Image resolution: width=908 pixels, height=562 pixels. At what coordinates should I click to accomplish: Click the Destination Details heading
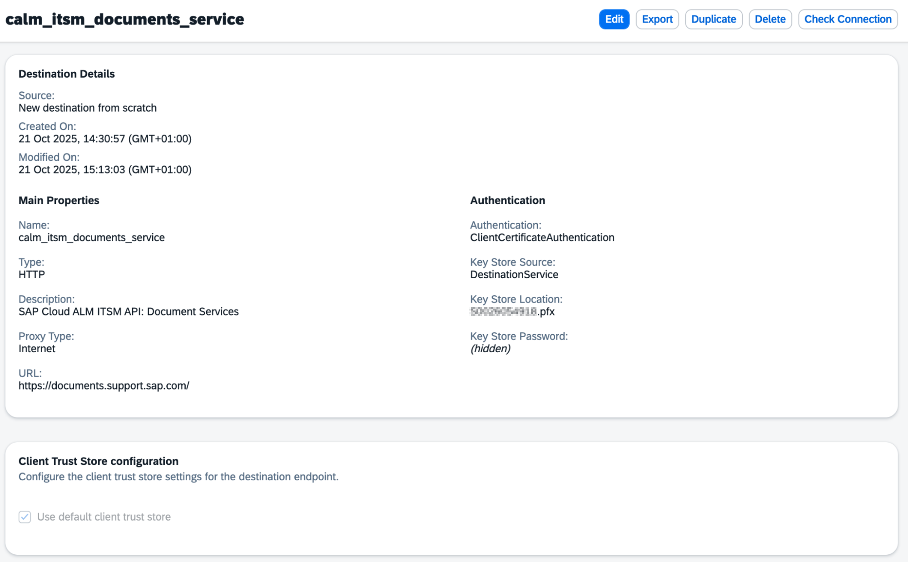[x=66, y=74]
